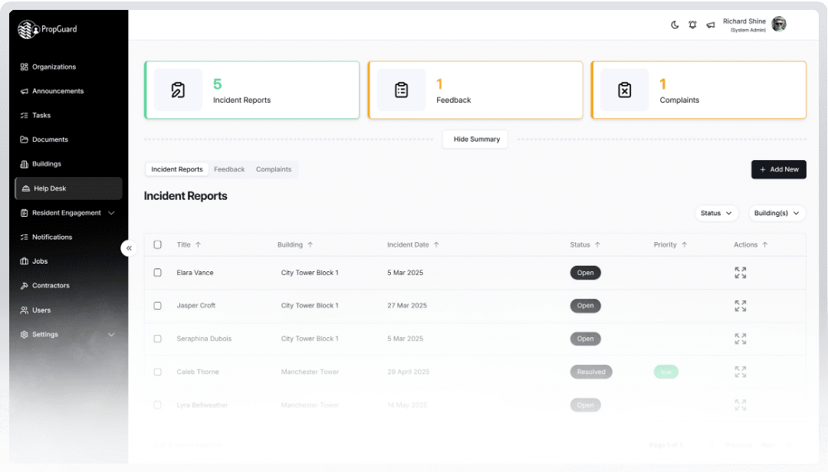Check the select-all checkbox in table header
Viewport: 828px width, 472px height.
tap(158, 244)
